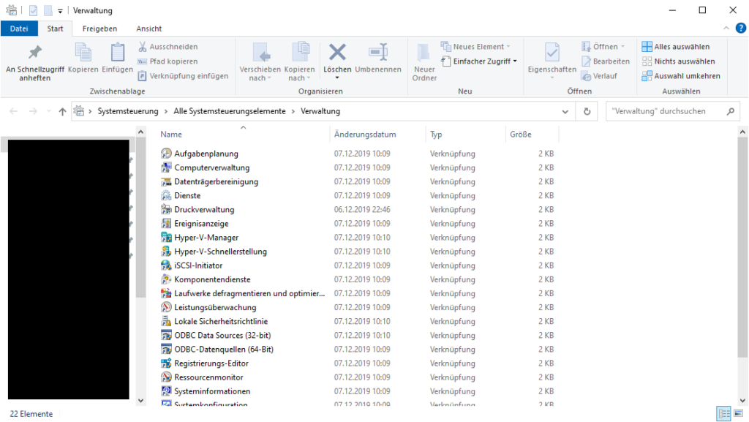749x422 pixels.
Task: Open the Einfacher Zugriff dropdown
Action: coord(515,61)
